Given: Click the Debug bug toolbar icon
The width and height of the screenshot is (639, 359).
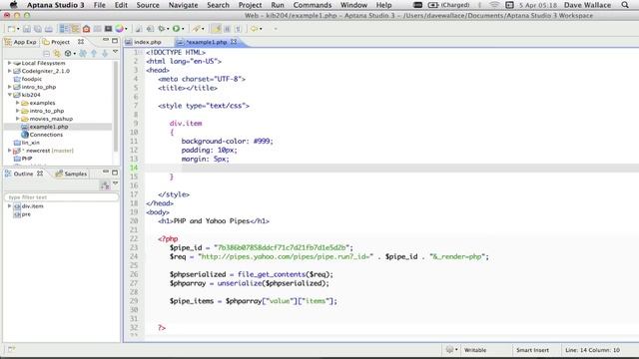Looking at the screenshot, I should pos(162,29).
